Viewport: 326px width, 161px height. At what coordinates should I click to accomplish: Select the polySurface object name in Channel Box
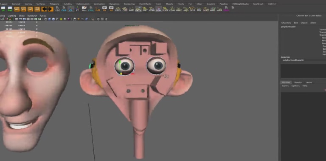point(288,27)
